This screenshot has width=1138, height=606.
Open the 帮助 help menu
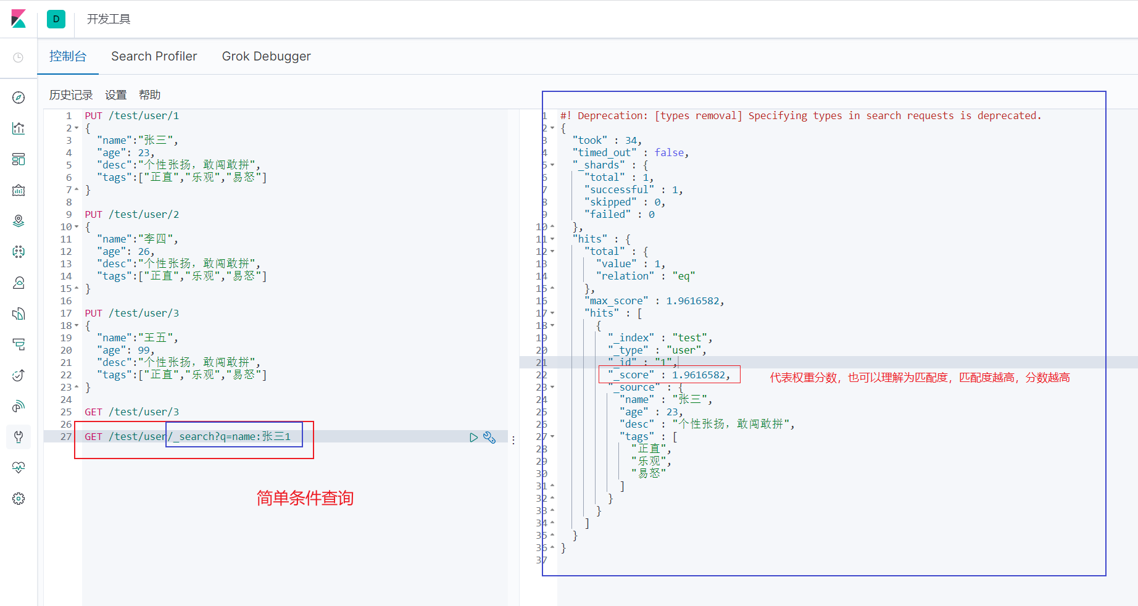tap(150, 94)
